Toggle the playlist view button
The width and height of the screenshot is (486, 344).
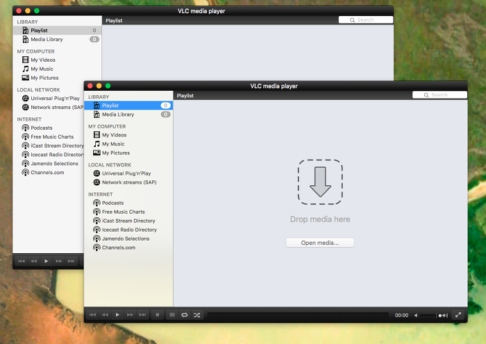[x=172, y=315]
